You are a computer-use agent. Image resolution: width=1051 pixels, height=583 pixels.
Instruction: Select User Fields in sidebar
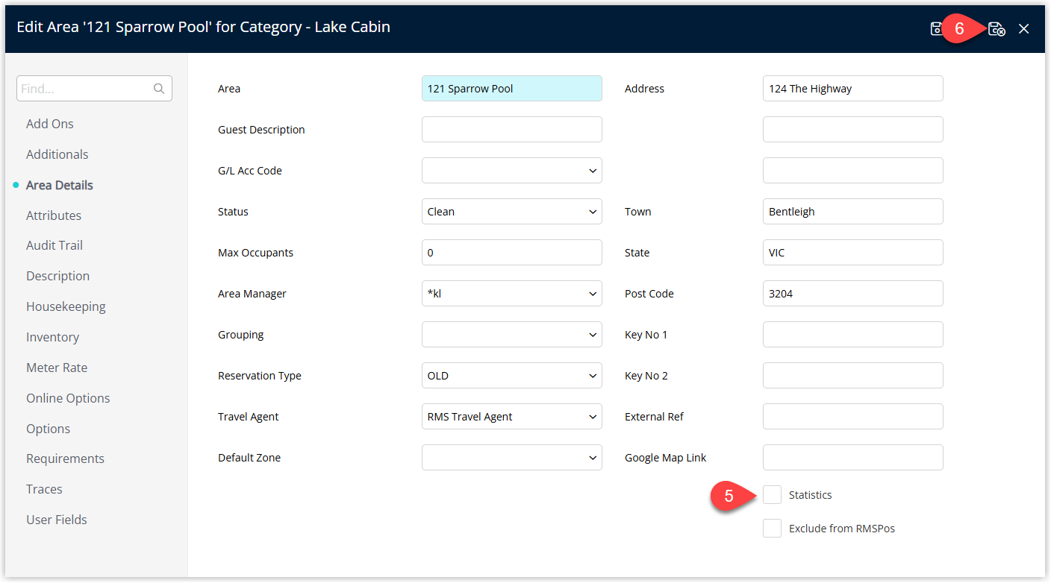tap(57, 520)
